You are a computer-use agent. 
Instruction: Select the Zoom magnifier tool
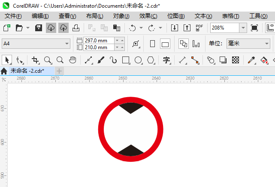[48, 60]
